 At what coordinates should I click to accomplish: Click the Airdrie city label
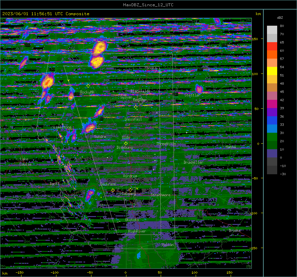point(130,176)
